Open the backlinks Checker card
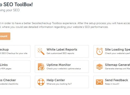 click(15, 82)
